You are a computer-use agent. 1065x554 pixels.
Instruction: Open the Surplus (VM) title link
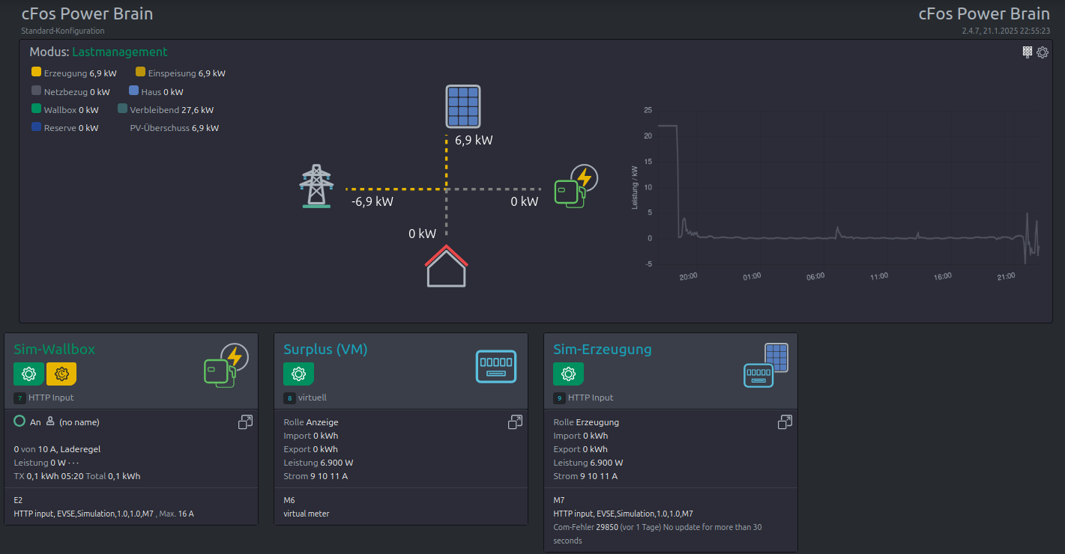click(x=325, y=349)
